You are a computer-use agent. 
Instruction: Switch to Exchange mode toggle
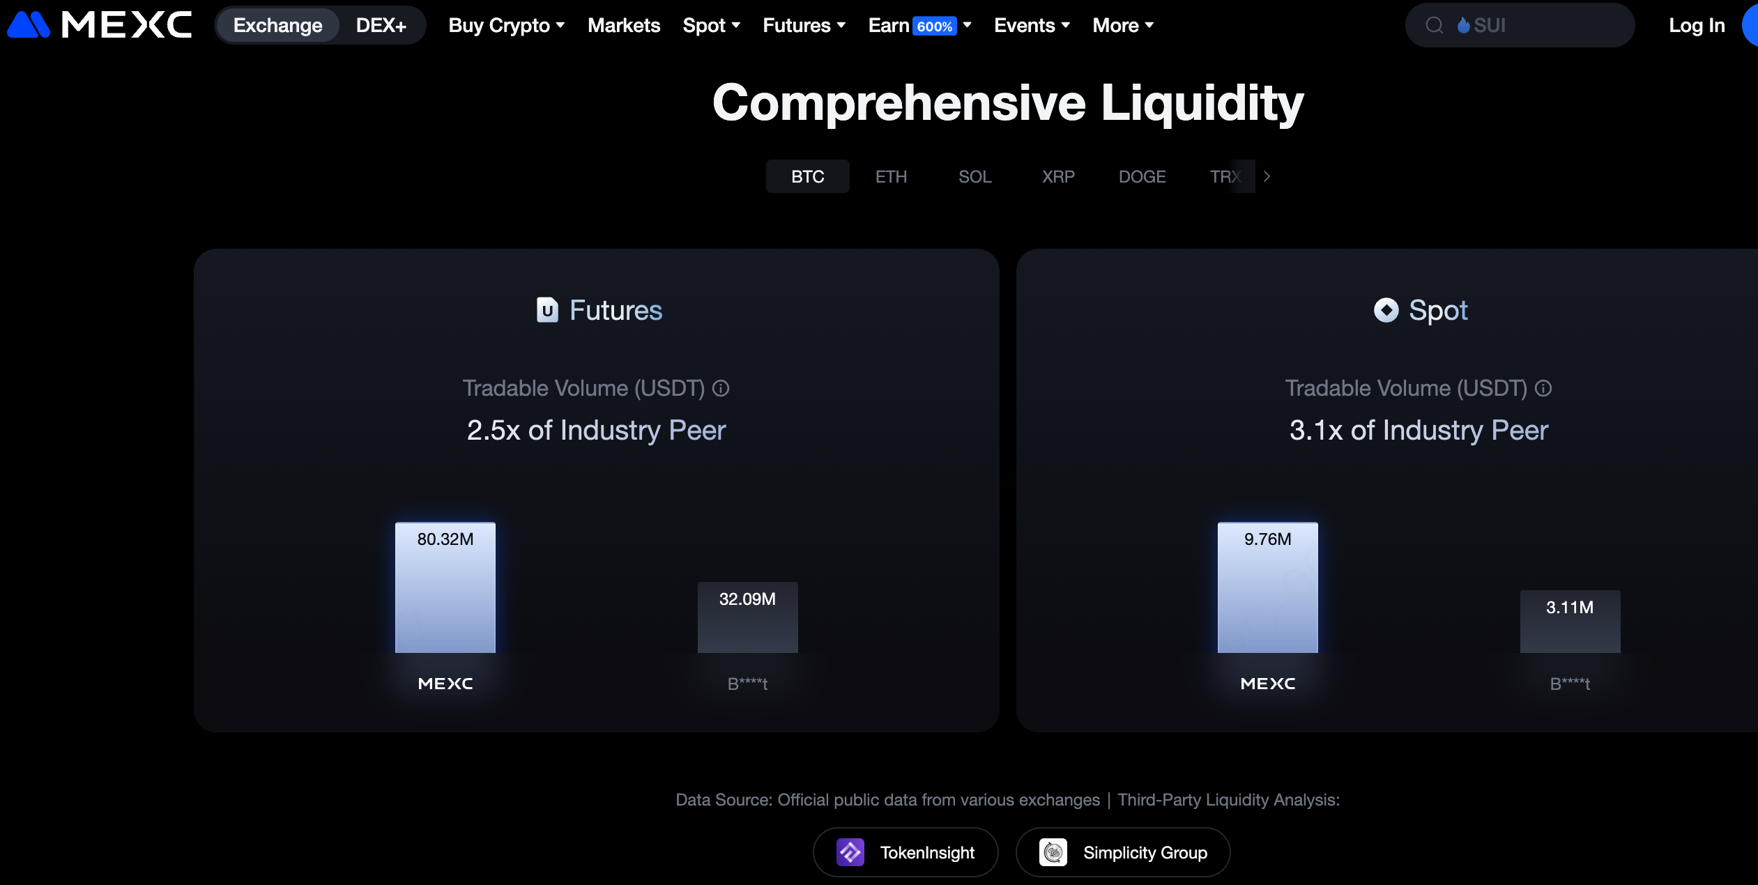pos(277,26)
